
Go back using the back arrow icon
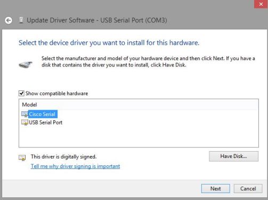point(9,20)
